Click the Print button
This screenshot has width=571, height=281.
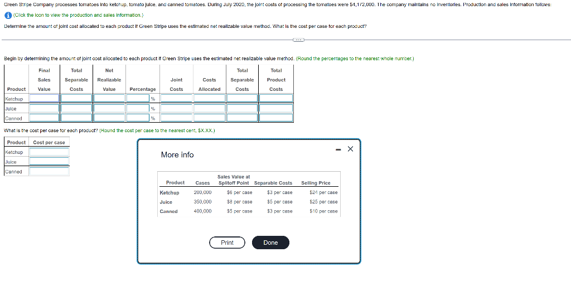pos(228,243)
